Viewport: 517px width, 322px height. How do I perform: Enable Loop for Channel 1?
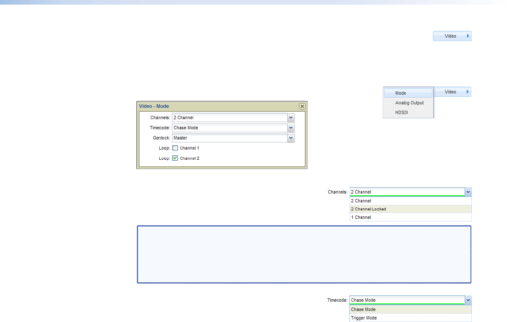click(x=175, y=148)
